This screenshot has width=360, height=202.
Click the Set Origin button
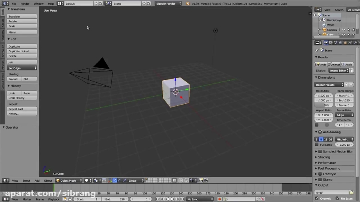coord(22,68)
